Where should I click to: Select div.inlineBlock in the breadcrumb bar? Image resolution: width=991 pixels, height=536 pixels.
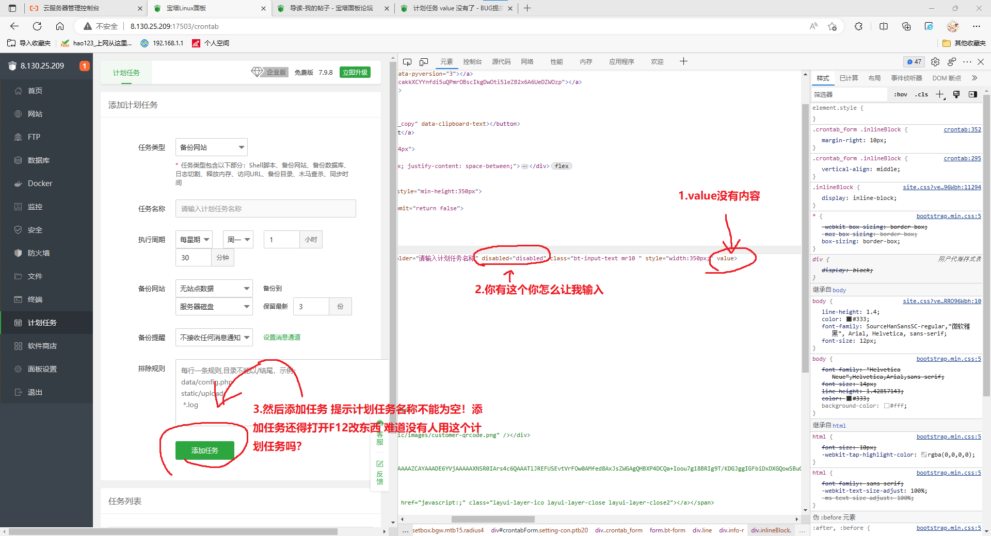tap(771, 530)
